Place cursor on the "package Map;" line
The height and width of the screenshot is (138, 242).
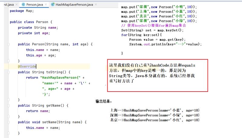coord(22,11)
